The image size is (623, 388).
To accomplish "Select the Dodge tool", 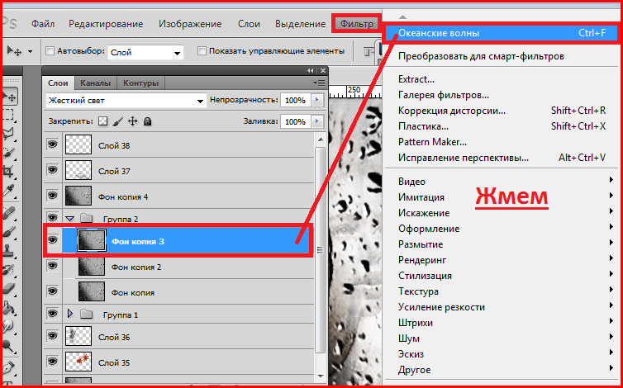I will point(8,347).
